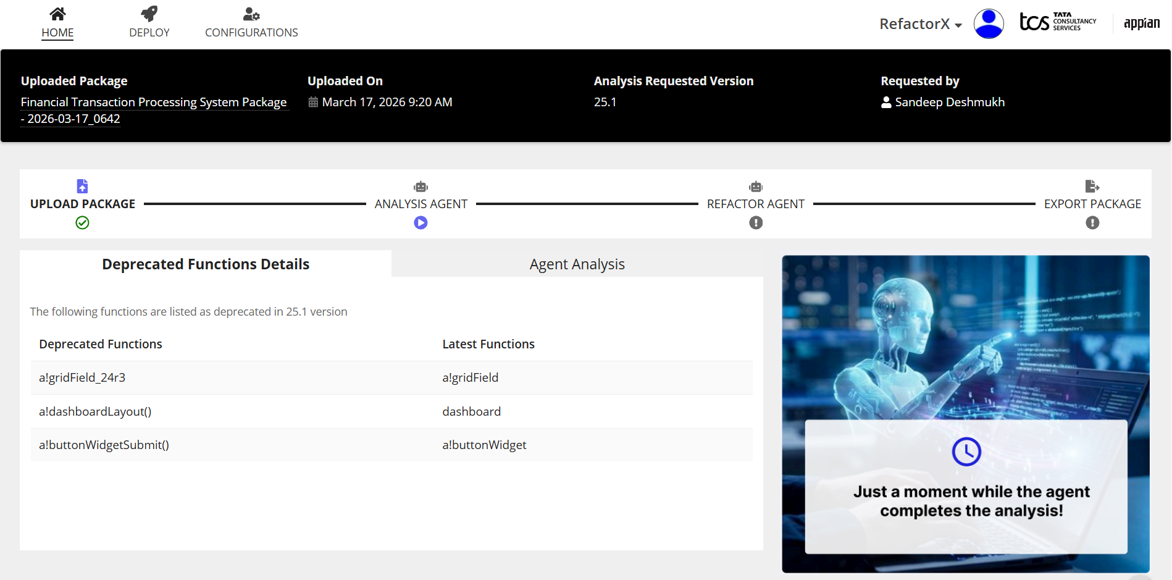This screenshot has width=1172, height=580.
Task: Expand the RefactorX dropdown menu
Action: pos(920,24)
